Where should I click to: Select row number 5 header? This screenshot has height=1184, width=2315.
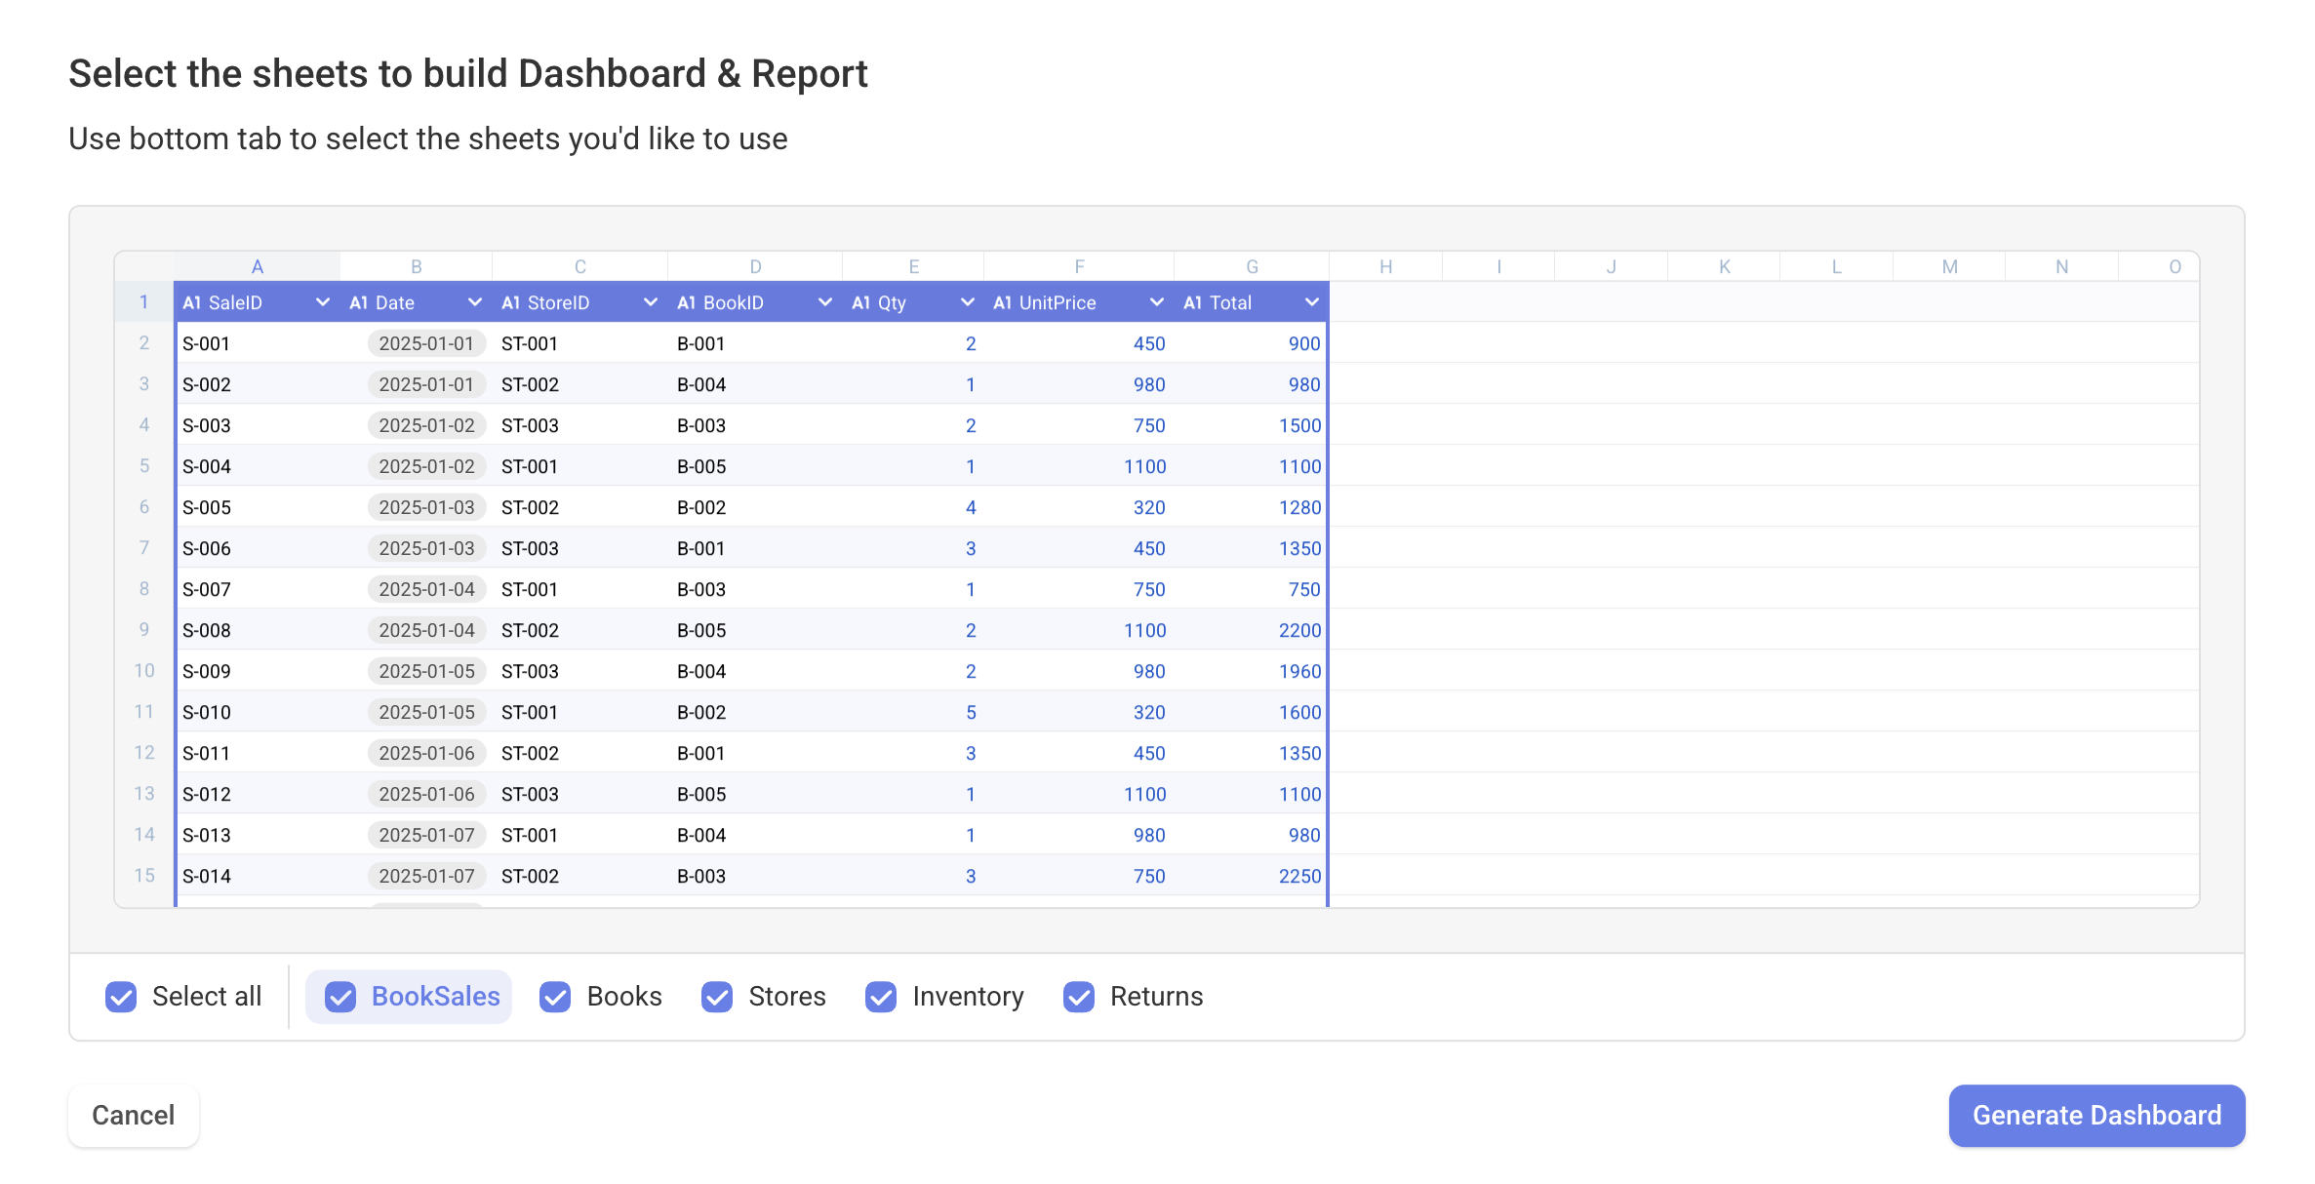(x=143, y=466)
